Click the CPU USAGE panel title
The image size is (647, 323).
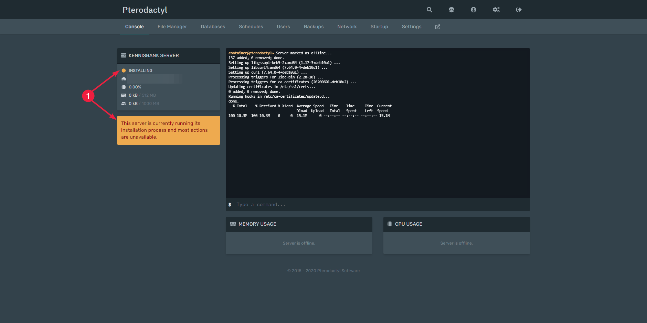click(x=409, y=224)
